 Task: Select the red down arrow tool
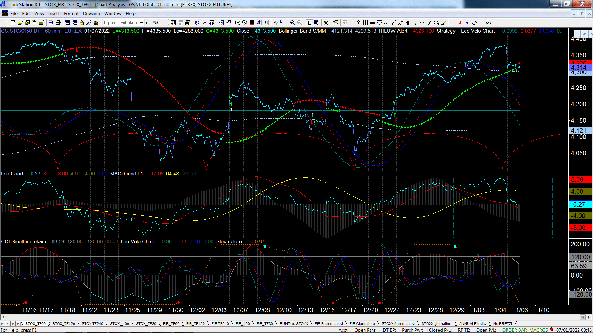pos(460,23)
